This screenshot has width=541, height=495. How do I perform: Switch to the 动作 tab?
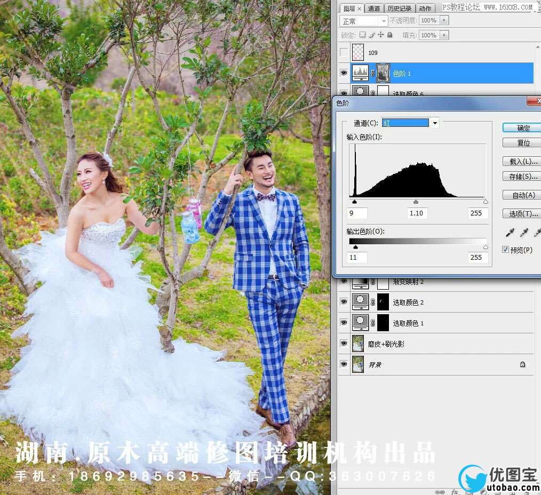point(425,9)
